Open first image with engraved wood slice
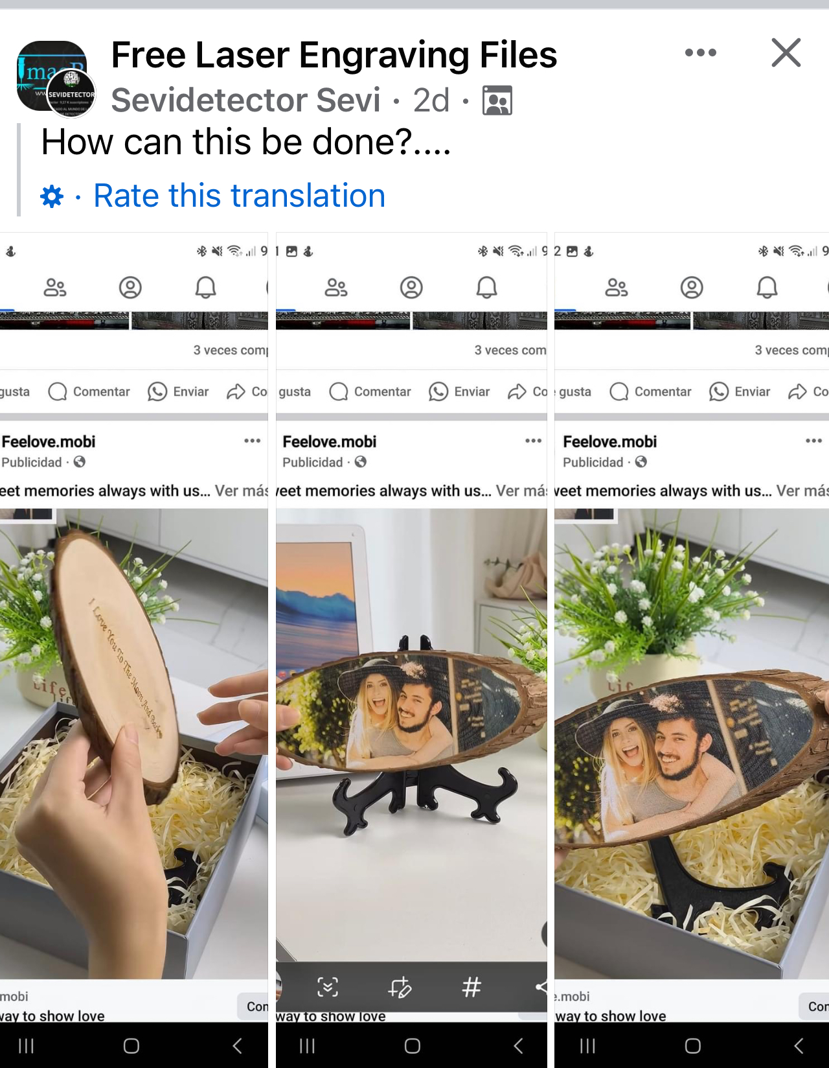 134,650
